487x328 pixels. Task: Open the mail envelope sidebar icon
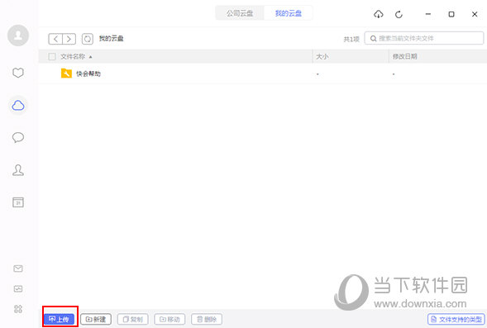click(x=18, y=269)
